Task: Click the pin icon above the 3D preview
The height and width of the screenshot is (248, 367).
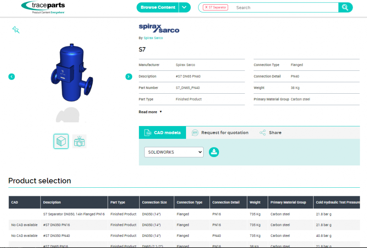Action: [x=16, y=30]
